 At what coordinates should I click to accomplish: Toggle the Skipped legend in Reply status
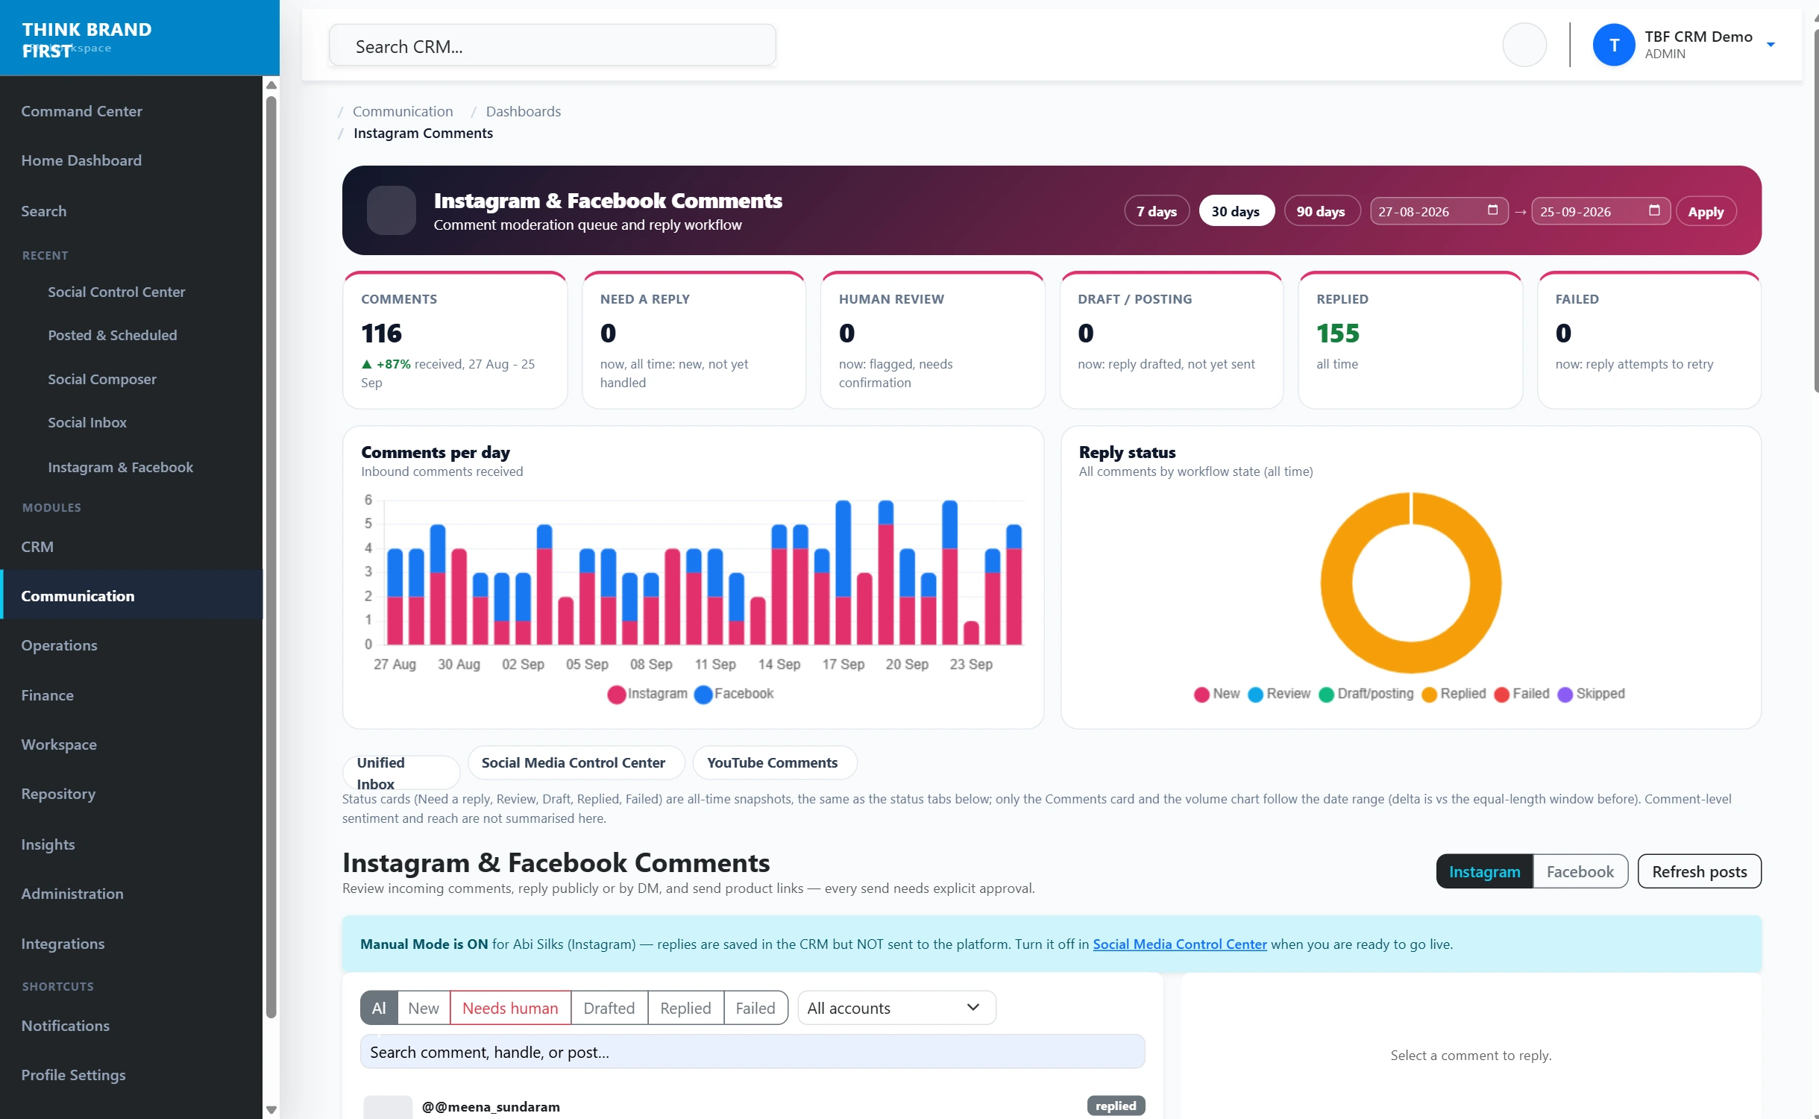pyautogui.click(x=1591, y=694)
